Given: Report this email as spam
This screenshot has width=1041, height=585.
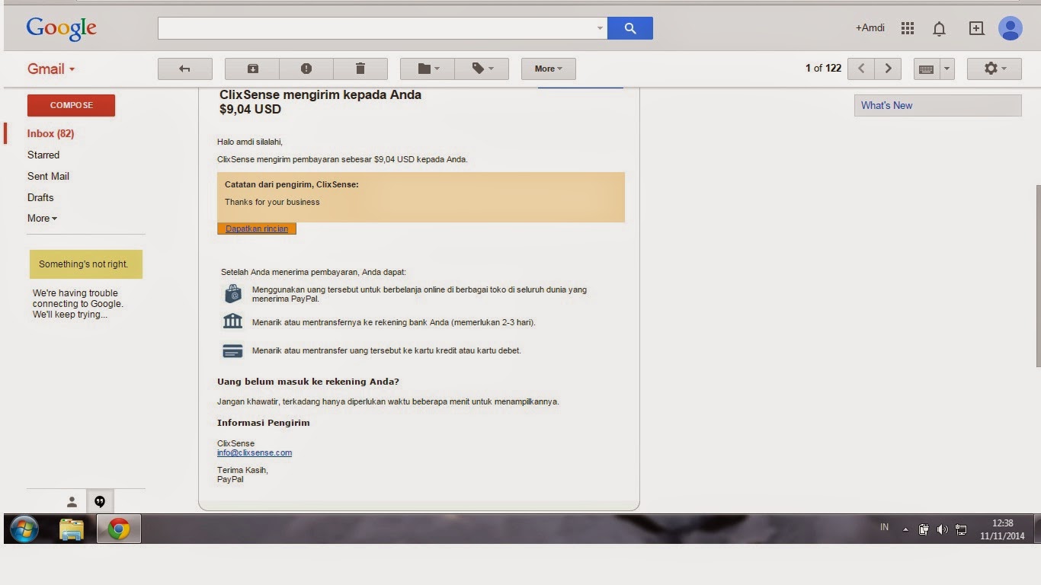Looking at the screenshot, I should point(306,69).
